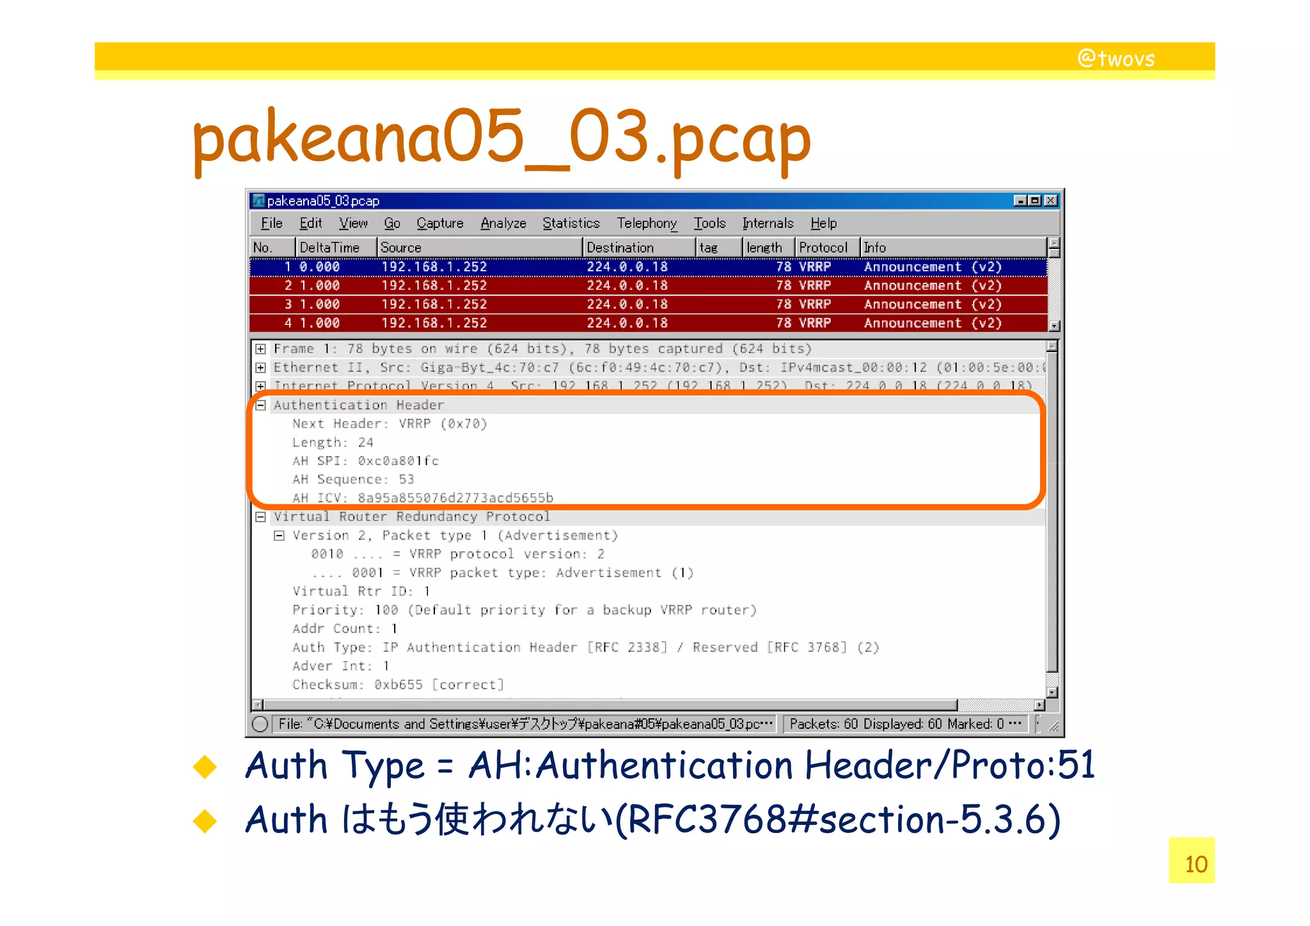Collapse Virtual Router Redundancy Protocol node

[x=260, y=516]
